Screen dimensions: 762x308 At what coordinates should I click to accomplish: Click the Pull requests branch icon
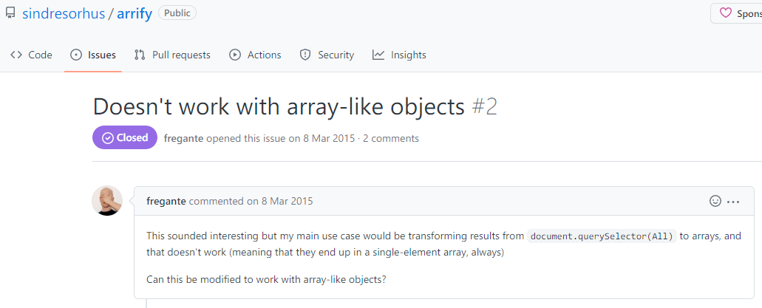(140, 55)
